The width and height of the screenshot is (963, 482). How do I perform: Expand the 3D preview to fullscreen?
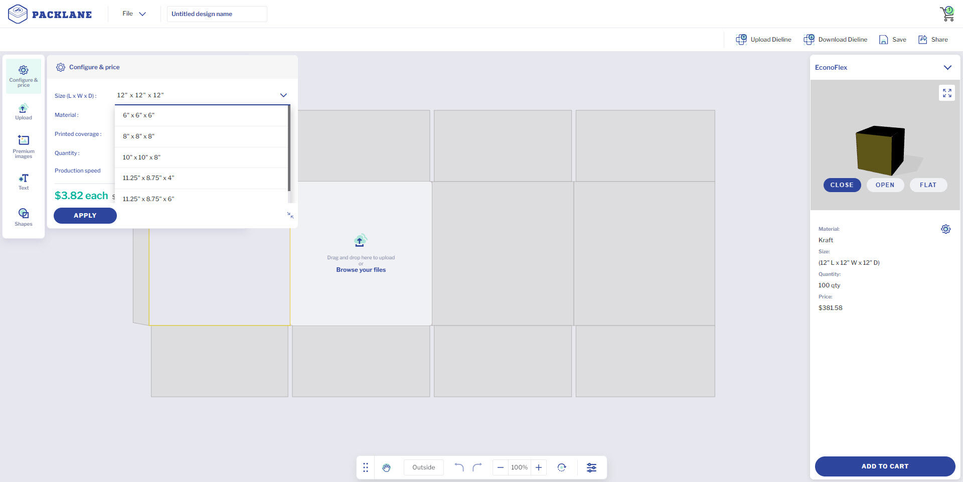pyautogui.click(x=946, y=93)
